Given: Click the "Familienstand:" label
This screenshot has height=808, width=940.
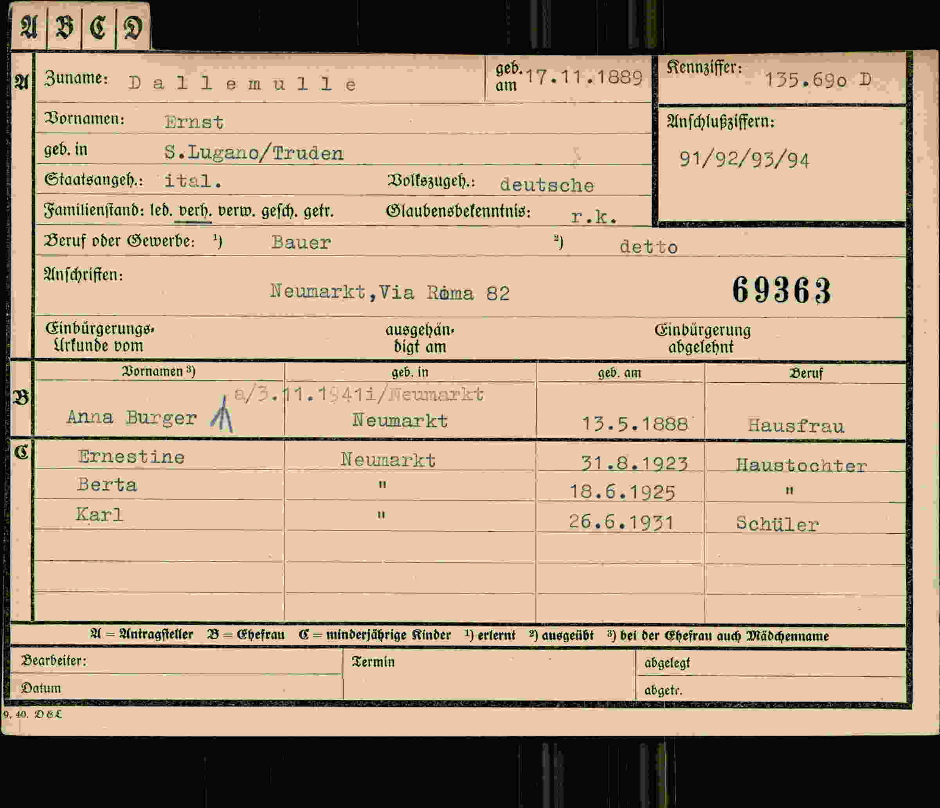Looking at the screenshot, I should [x=94, y=211].
